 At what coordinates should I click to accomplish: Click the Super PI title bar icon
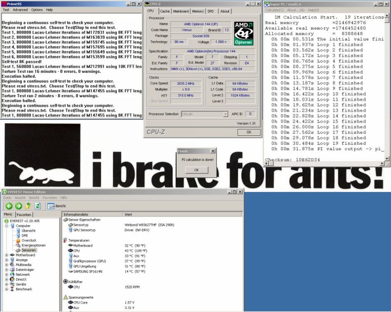[x=267, y=4]
